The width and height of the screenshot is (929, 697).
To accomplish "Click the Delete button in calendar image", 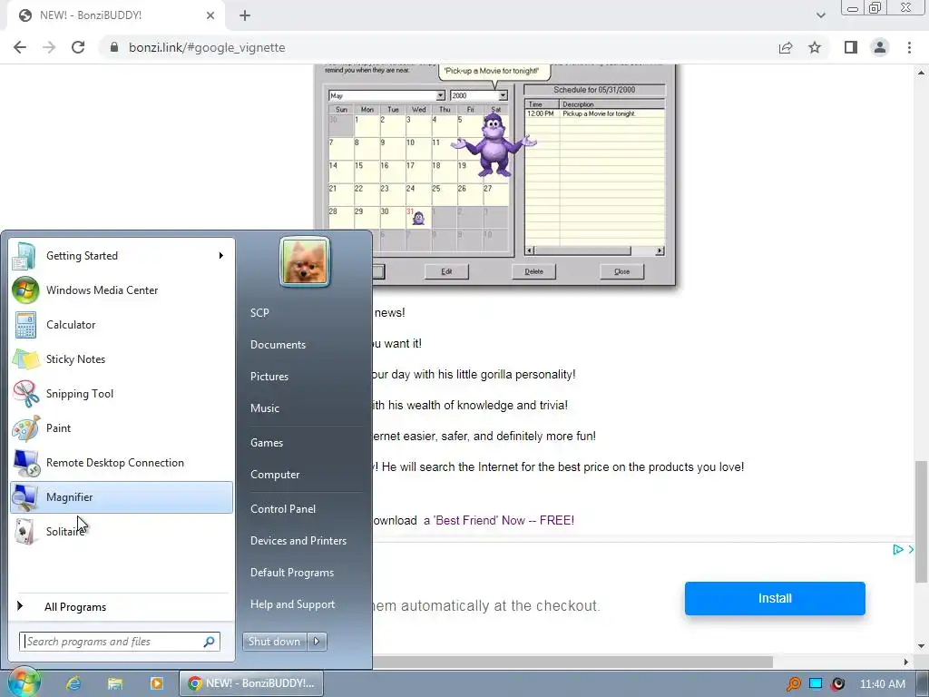I will (533, 271).
